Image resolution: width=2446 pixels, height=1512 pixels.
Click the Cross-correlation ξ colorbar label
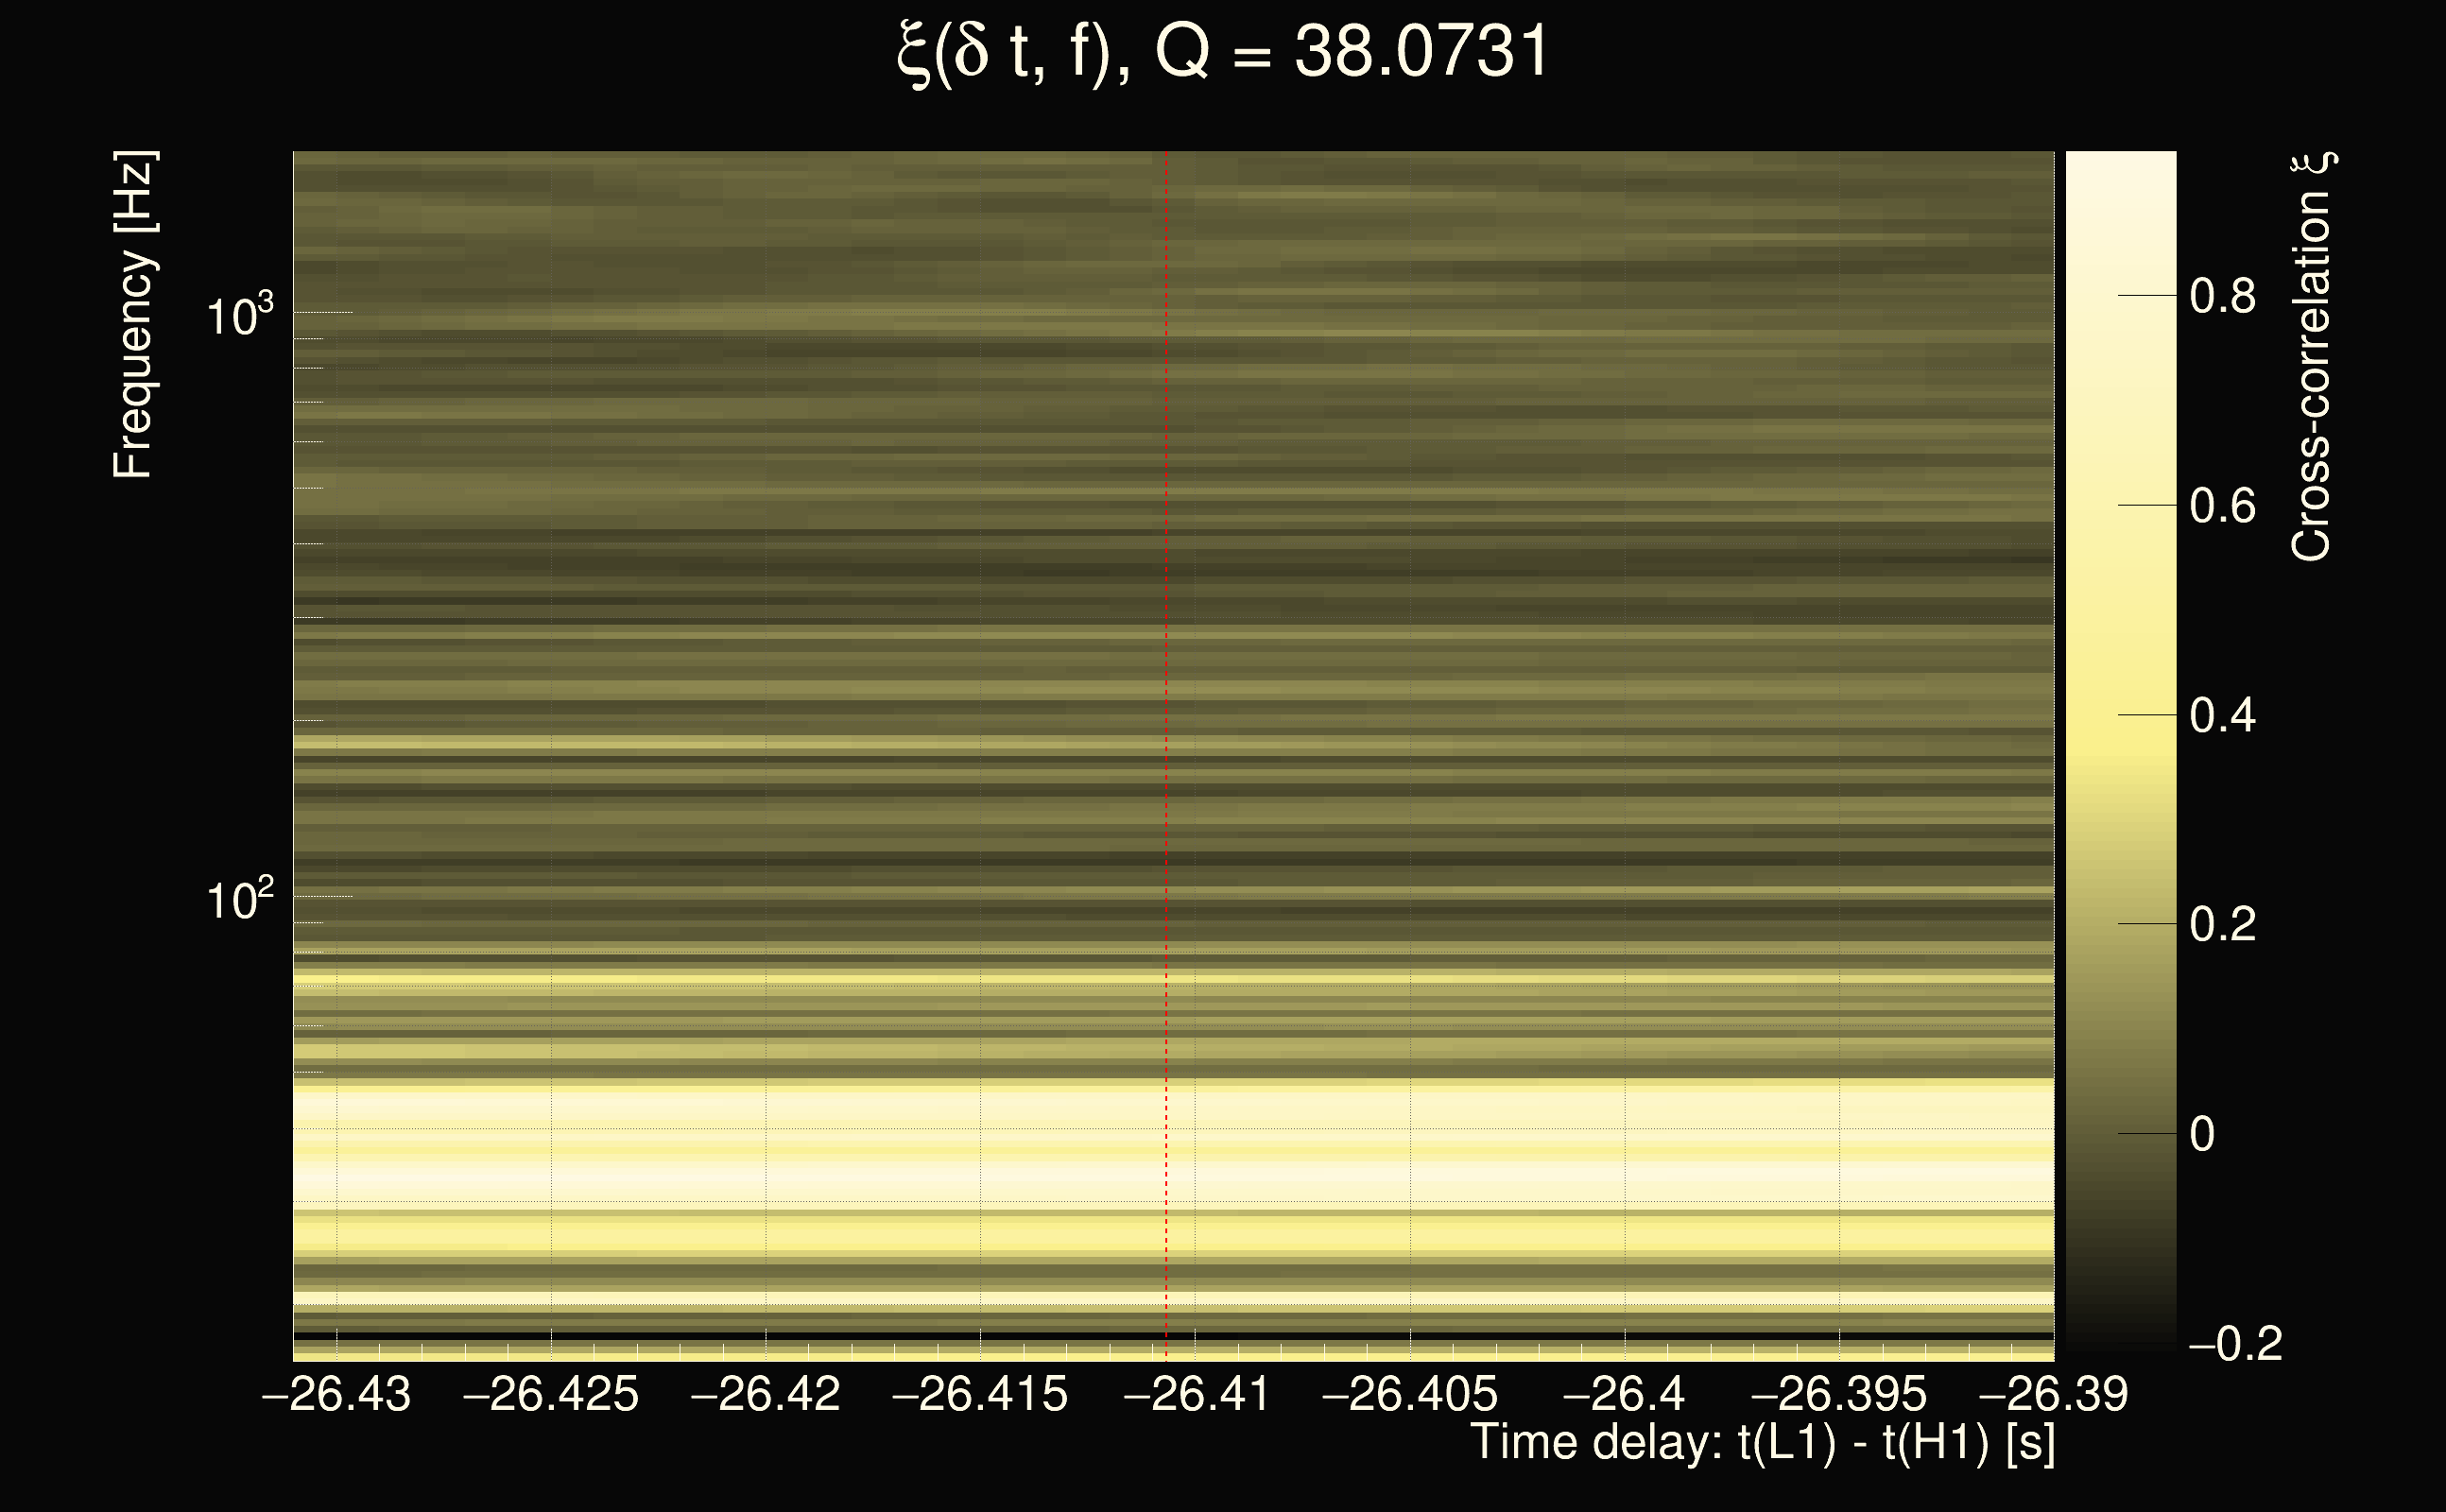click(x=2312, y=357)
